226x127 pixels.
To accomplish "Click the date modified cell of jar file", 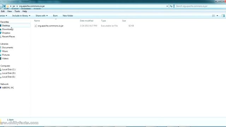I will [x=89, y=26].
